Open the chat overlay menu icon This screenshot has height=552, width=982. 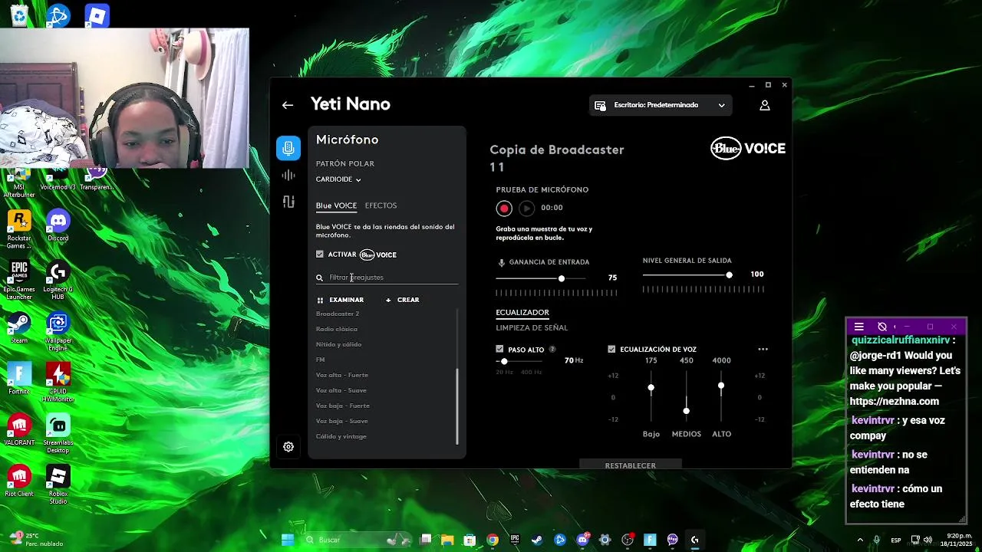[x=859, y=327]
